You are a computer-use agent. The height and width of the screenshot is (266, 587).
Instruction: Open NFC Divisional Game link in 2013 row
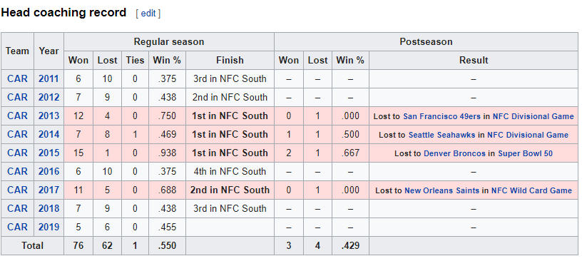point(533,116)
